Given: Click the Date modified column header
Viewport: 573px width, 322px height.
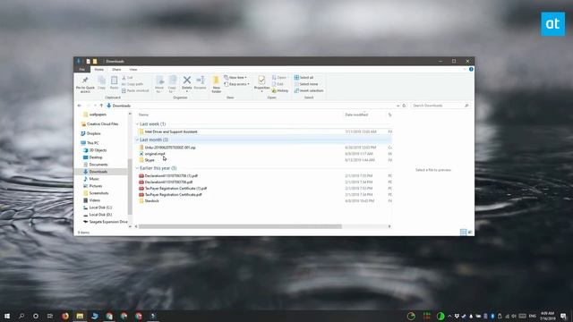Looking at the screenshot, I should click(x=356, y=114).
